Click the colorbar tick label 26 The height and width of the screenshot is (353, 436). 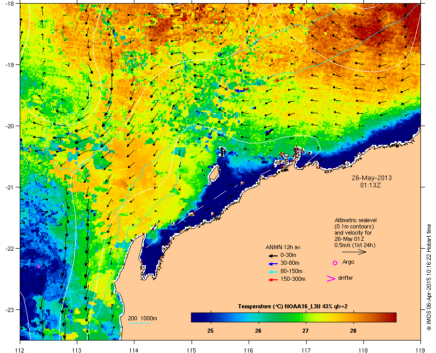click(x=258, y=331)
